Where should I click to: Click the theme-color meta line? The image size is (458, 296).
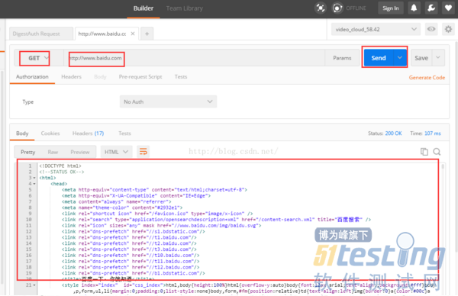(122, 208)
